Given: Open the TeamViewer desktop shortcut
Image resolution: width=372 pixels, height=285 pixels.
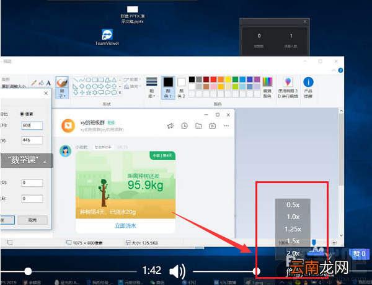Looking at the screenshot, I should pos(107,37).
